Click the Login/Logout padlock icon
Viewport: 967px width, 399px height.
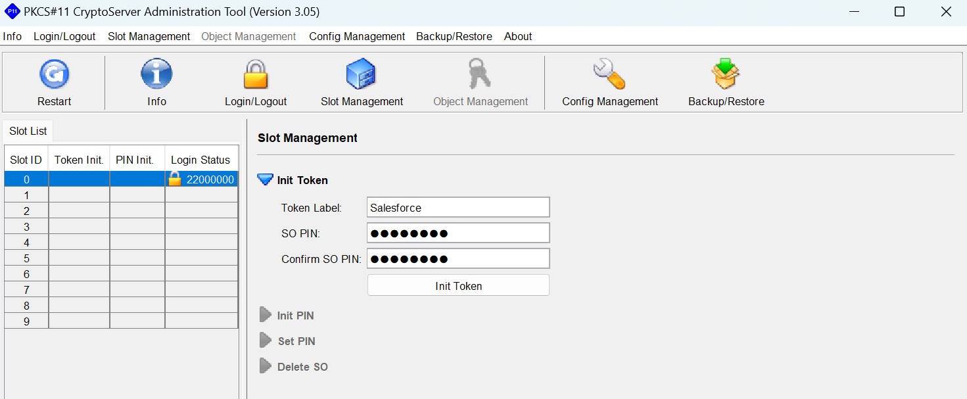pos(256,74)
